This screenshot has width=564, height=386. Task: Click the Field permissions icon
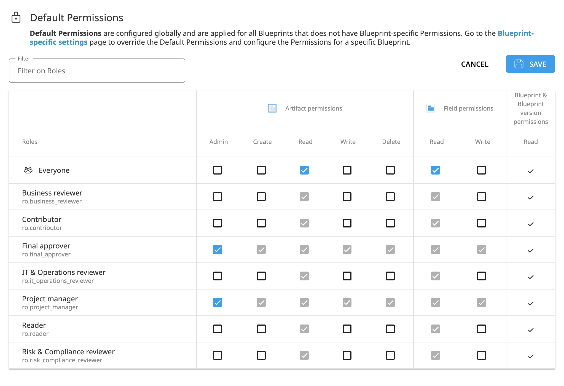coord(430,108)
